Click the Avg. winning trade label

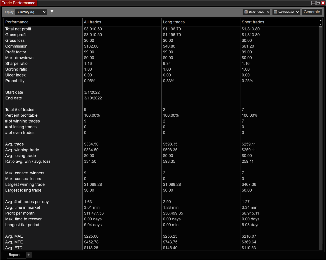pyautogui.click(x=22, y=150)
